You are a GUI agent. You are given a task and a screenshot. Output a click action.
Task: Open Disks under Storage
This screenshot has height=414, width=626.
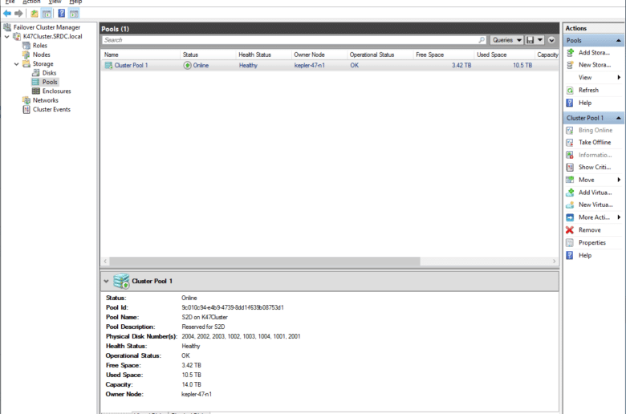[49, 73]
